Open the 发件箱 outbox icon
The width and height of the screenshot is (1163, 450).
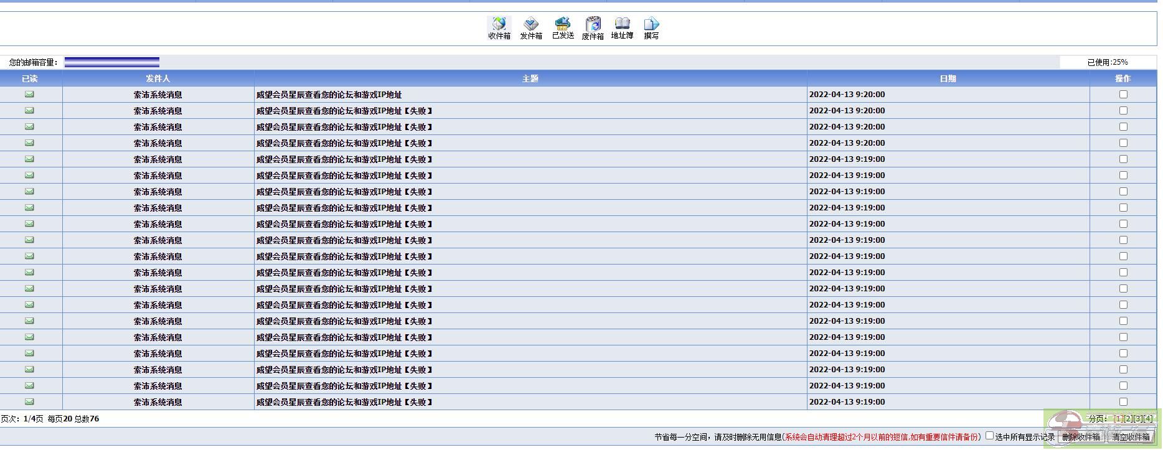pos(530,28)
